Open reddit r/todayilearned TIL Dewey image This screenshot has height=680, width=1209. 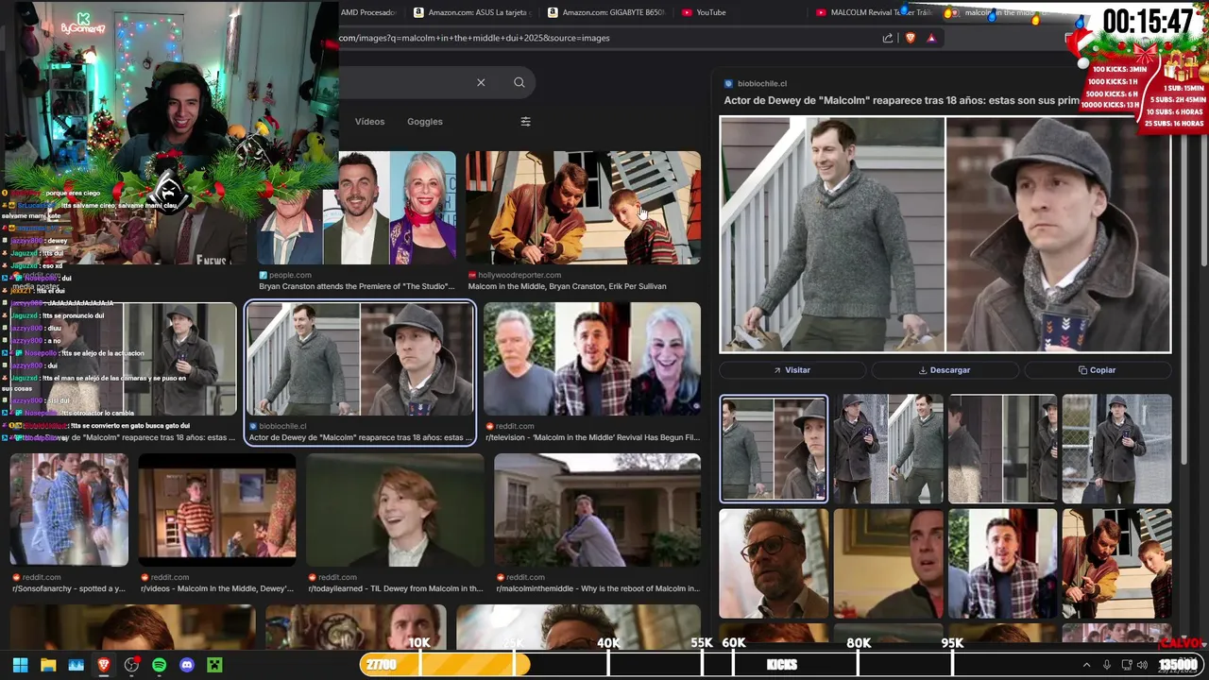395,510
